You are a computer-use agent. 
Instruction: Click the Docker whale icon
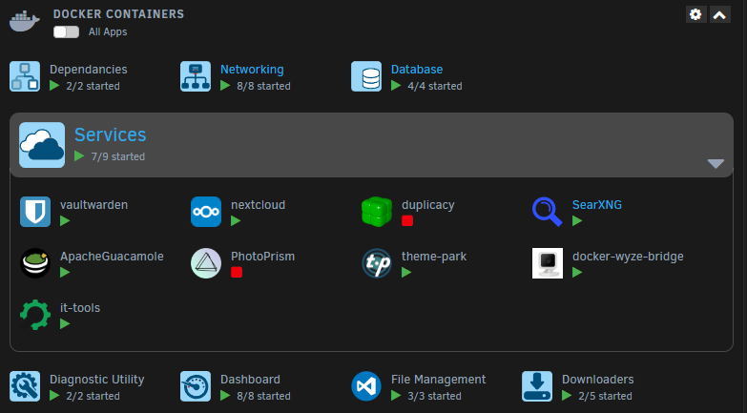[24, 21]
